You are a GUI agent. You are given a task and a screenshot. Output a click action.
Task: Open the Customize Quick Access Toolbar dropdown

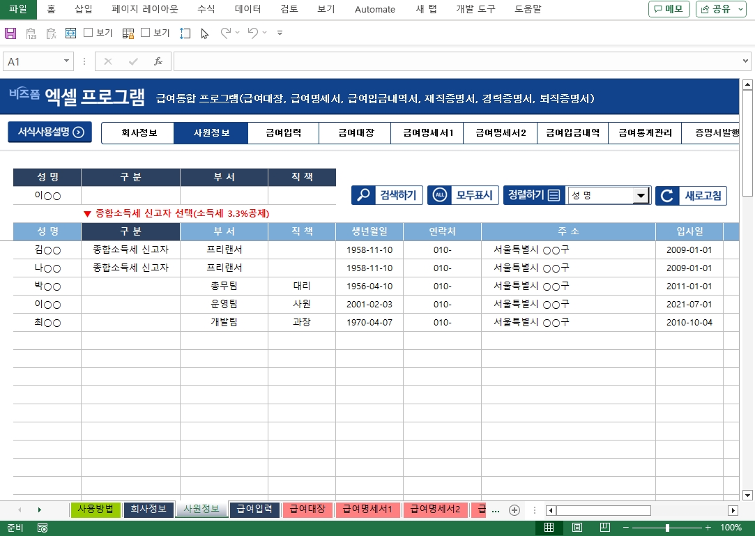pos(280,33)
